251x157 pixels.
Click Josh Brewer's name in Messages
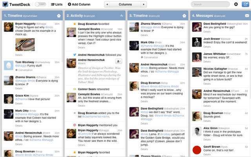click(212, 39)
